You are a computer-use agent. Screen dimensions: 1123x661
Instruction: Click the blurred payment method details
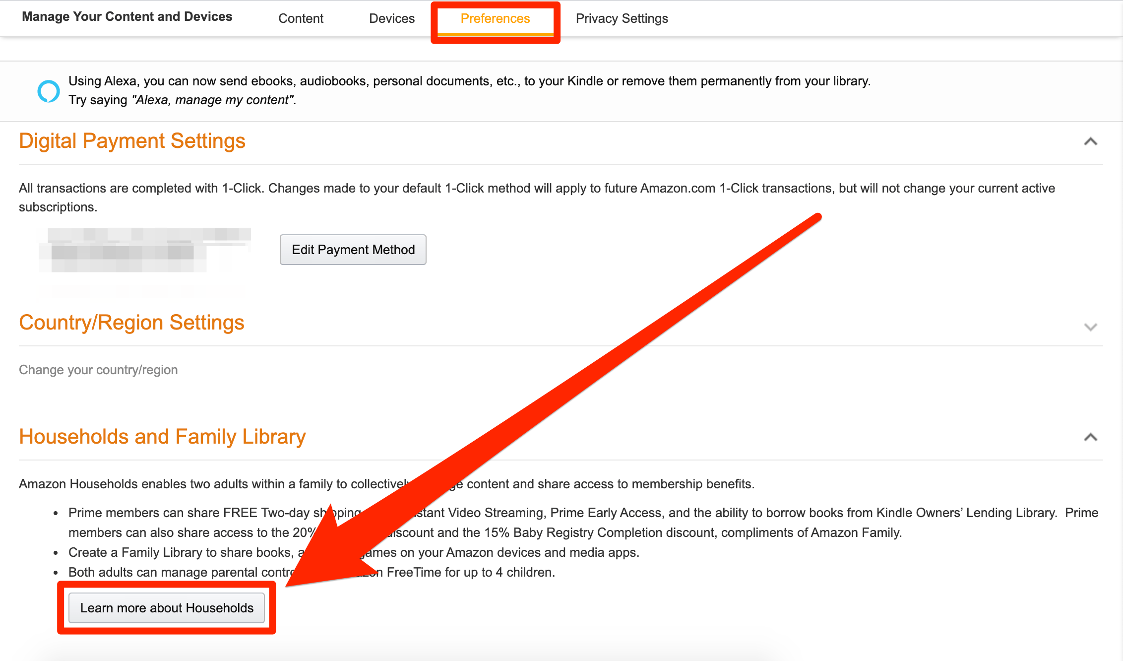pos(144,251)
